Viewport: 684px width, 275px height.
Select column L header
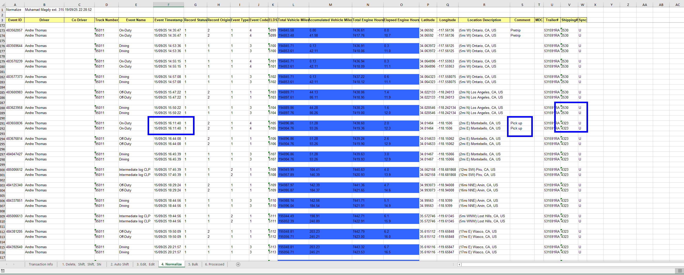click(293, 4)
